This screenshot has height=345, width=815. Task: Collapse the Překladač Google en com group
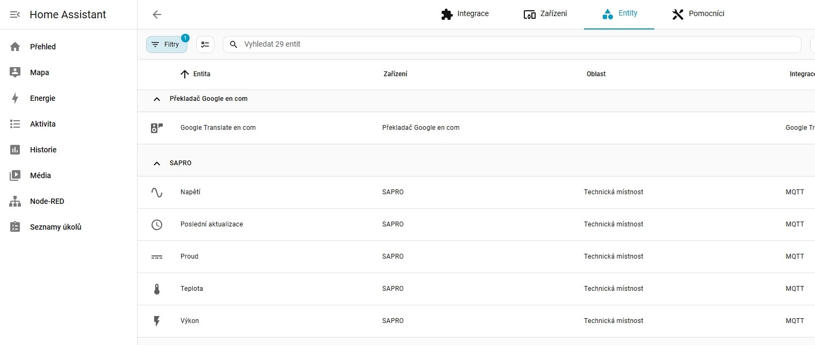click(157, 99)
